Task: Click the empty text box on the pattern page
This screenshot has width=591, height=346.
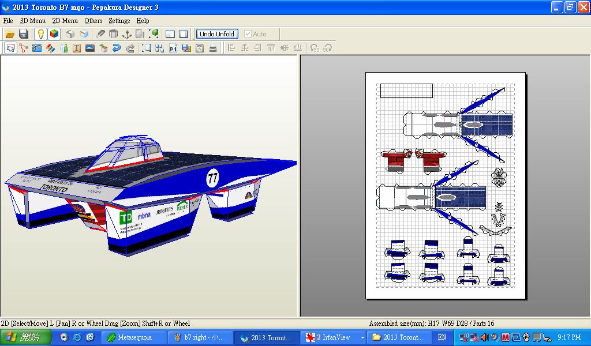Action: click(x=406, y=91)
